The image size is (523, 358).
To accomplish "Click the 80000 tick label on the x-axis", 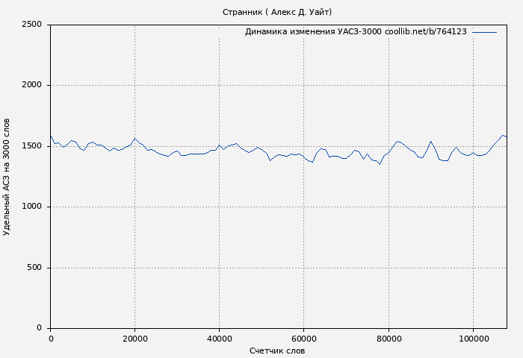I will (388, 339).
